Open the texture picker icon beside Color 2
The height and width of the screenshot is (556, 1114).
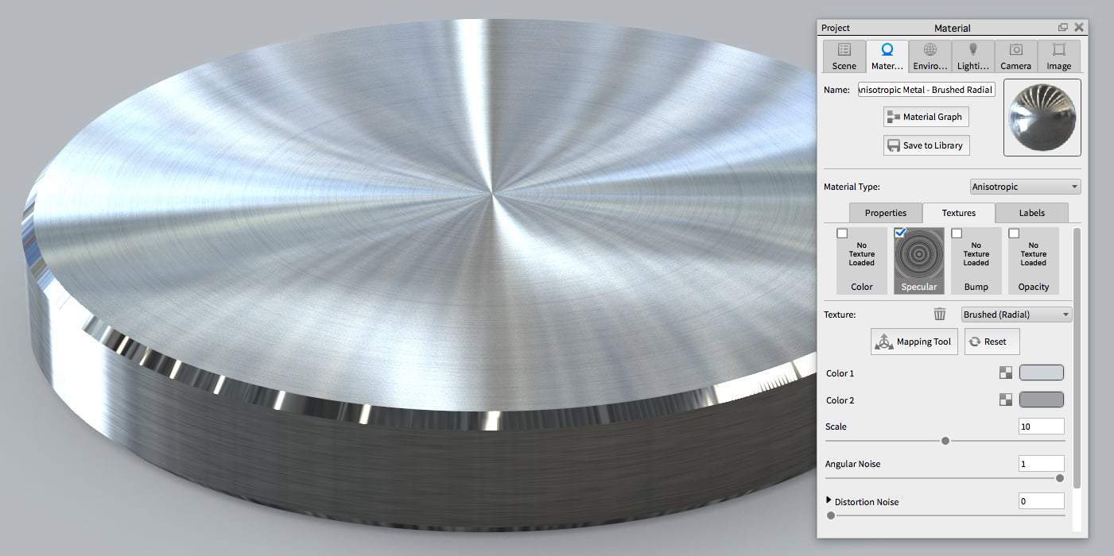click(x=1006, y=400)
